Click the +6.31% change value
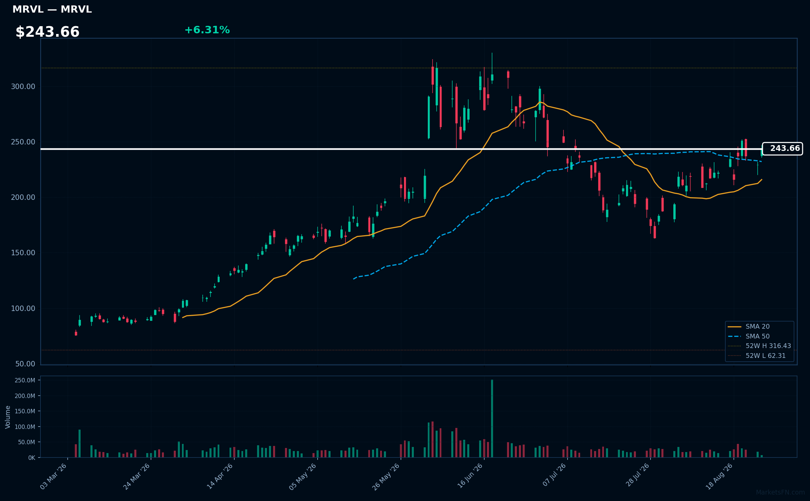 (207, 30)
